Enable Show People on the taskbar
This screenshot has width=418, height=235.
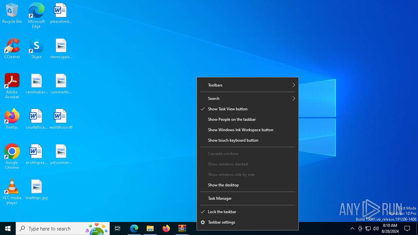pyautogui.click(x=248, y=119)
